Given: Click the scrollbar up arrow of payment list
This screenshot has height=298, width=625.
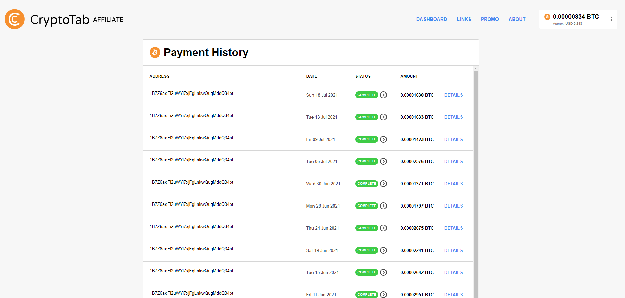Looking at the screenshot, I should click(476, 69).
